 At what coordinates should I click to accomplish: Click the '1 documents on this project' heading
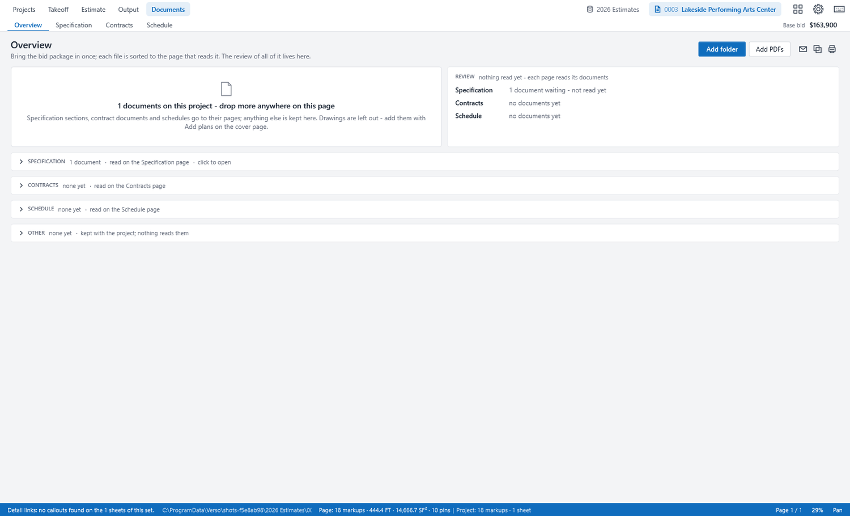[226, 106]
